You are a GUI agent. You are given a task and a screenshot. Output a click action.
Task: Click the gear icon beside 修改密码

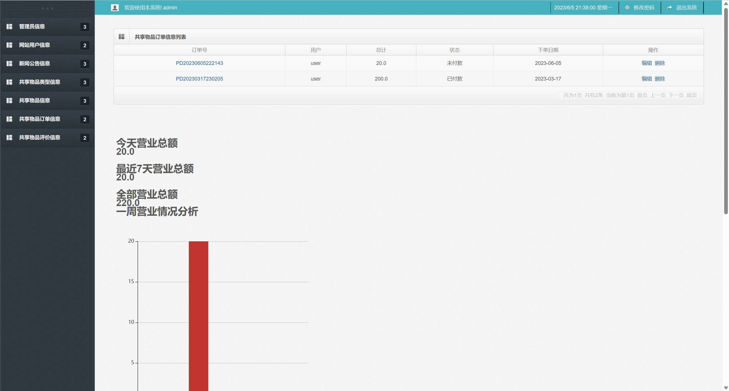point(627,8)
